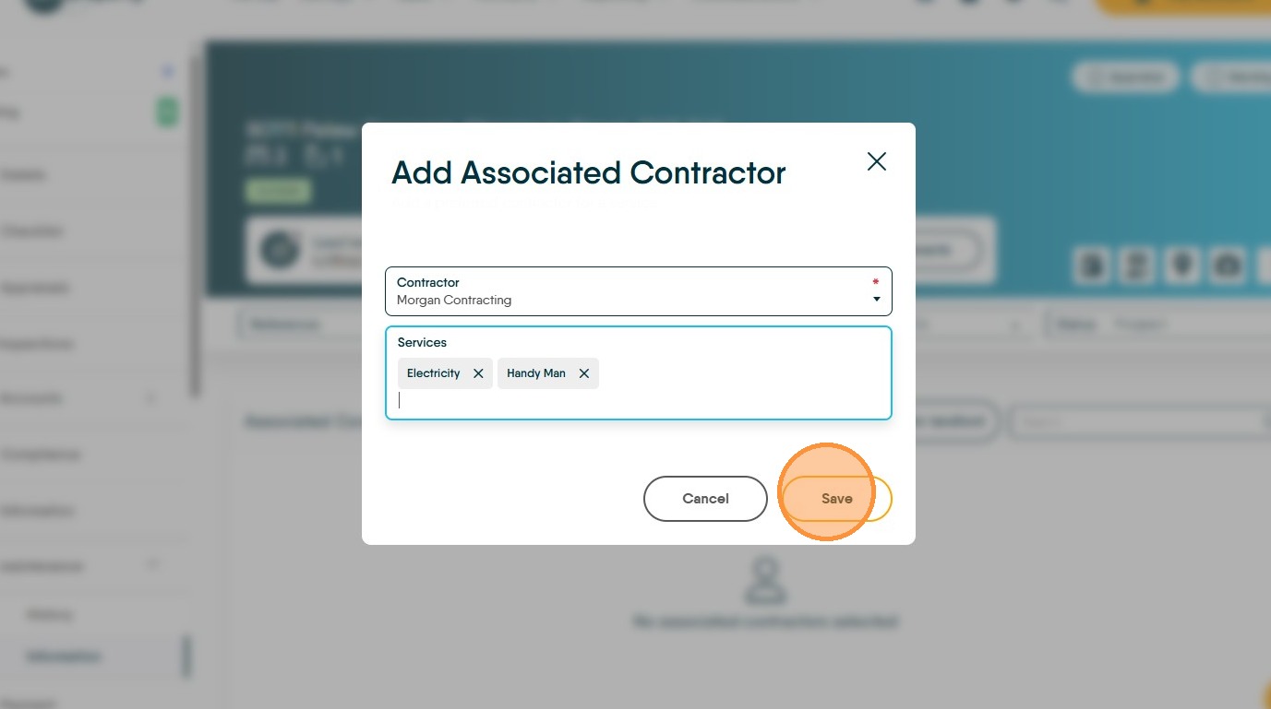Click the person placeholder icon in empty list
The height and width of the screenshot is (709, 1271).
(x=764, y=581)
